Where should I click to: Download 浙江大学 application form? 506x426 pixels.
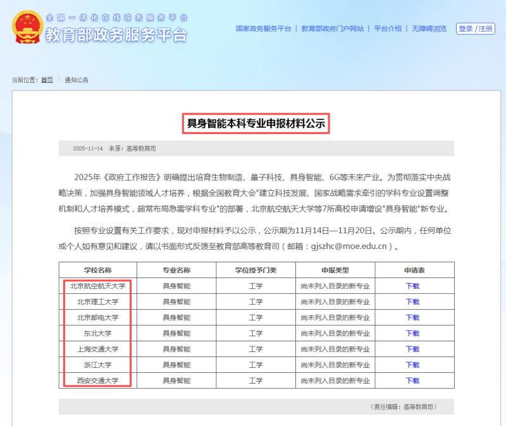pyautogui.click(x=412, y=365)
